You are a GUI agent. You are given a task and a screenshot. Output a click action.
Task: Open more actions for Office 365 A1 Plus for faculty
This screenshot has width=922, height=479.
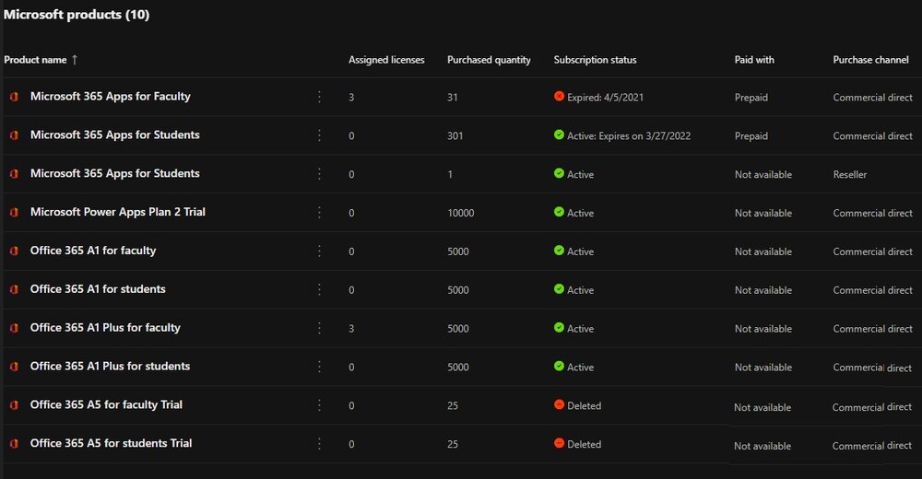click(319, 328)
